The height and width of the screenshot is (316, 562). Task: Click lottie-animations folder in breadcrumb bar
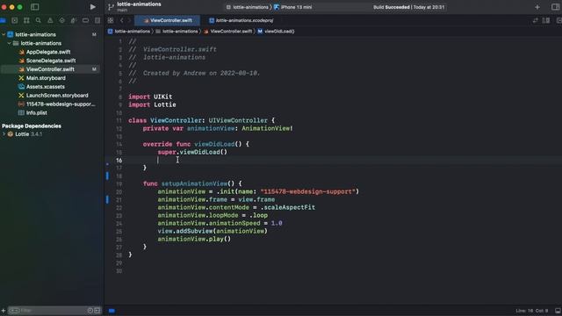click(x=177, y=32)
